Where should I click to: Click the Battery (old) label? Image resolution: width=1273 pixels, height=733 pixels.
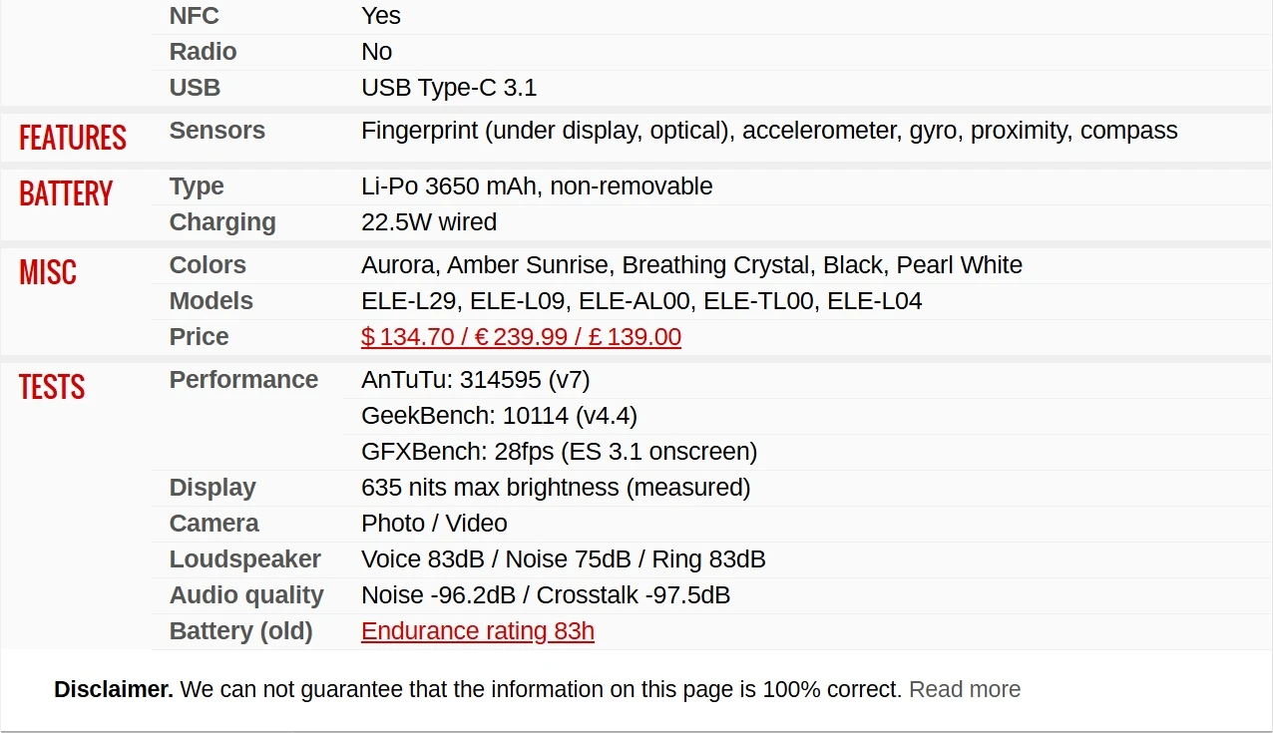[x=240, y=631]
